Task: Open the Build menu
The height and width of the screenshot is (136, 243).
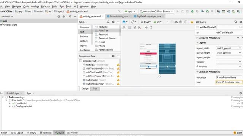Action: point(55,6)
